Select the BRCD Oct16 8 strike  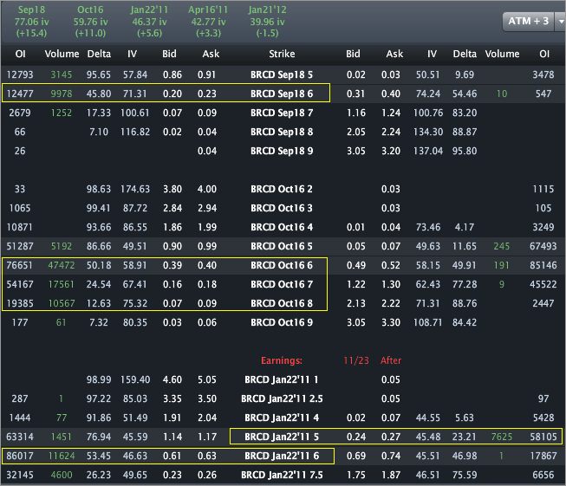coord(282,303)
